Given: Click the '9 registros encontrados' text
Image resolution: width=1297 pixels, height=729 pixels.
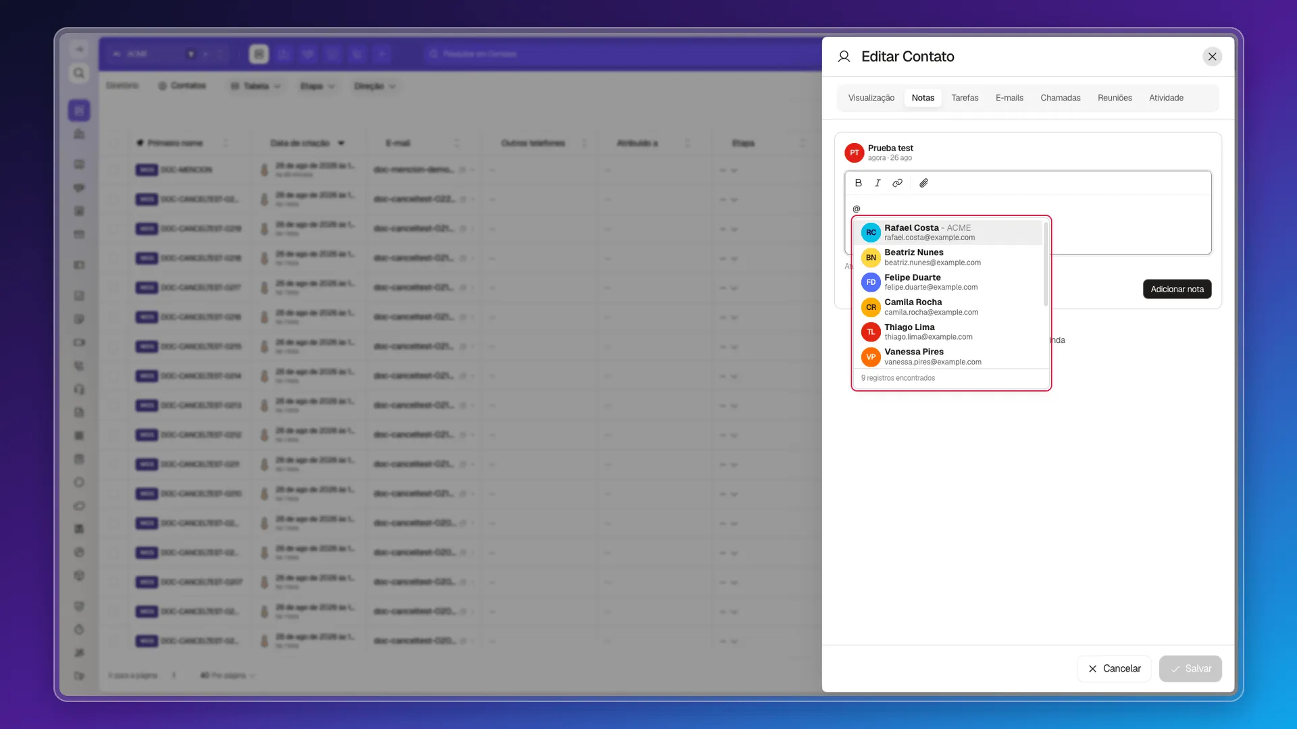Looking at the screenshot, I should click(x=898, y=378).
